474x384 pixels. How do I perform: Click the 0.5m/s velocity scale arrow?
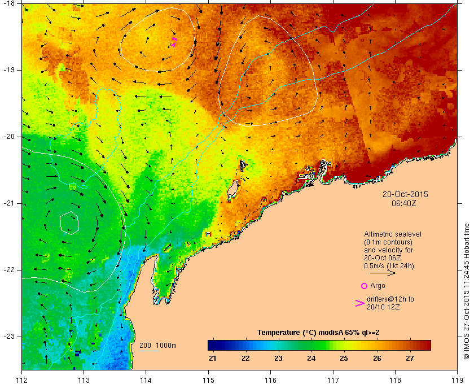[x=383, y=273]
